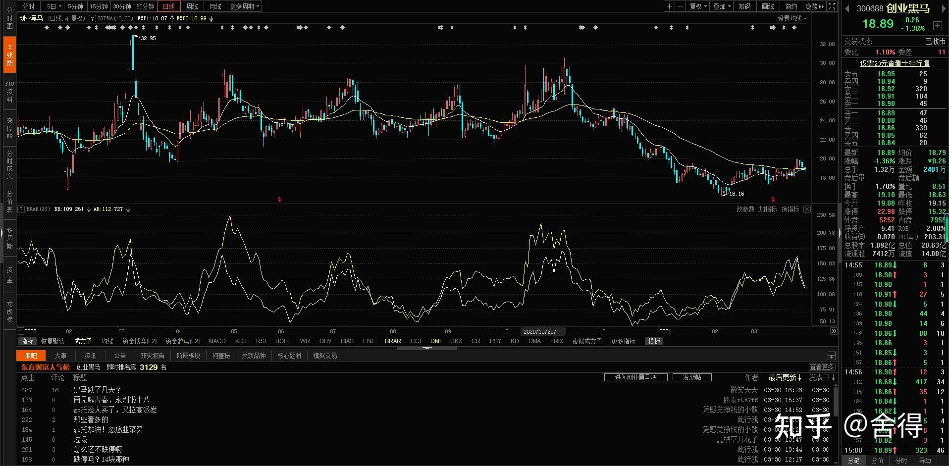Screen dimensions: 949x466
Task: Expand hidden tools with 隐藏 arrow
Action: point(815,6)
